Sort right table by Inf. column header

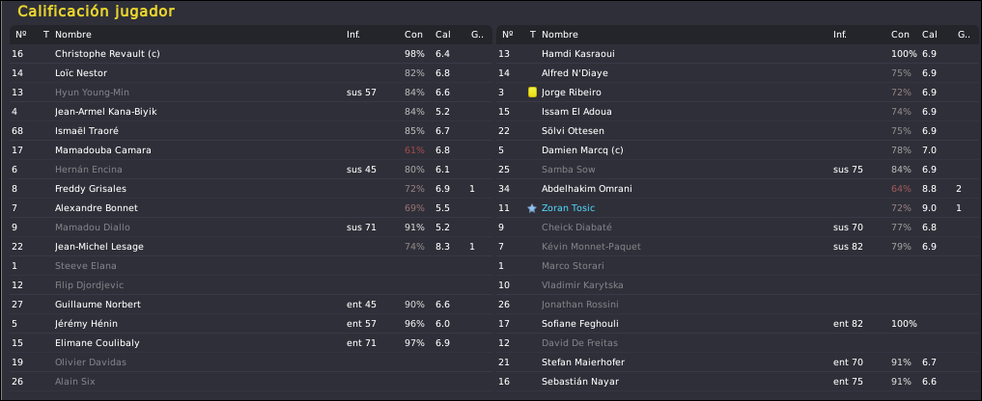(840, 35)
